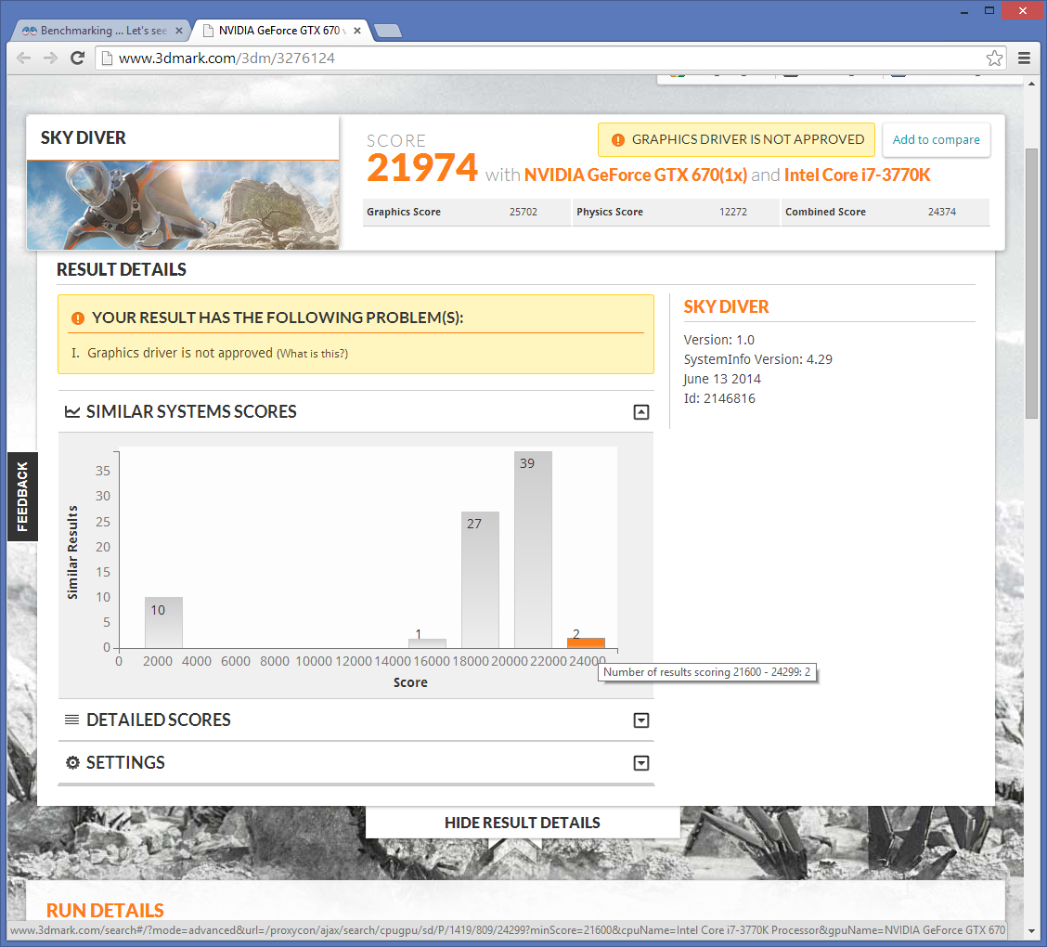The height and width of the screenshot is (947, 1047).
Task: Open the NVIDIA GeForce GTX 670(1x) link
Action: (x=636, y=175)
